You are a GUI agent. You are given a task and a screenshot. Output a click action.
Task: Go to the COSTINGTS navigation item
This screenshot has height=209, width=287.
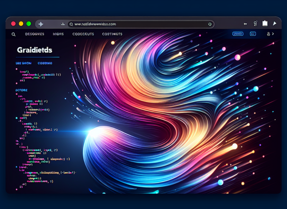pyautogui.click(x=112, y=34)
